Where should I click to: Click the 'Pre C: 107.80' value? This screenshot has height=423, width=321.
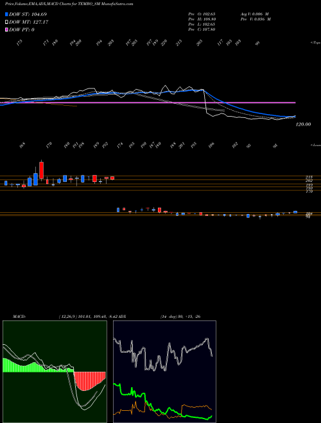pyautogui.click(x=202, y=29)
